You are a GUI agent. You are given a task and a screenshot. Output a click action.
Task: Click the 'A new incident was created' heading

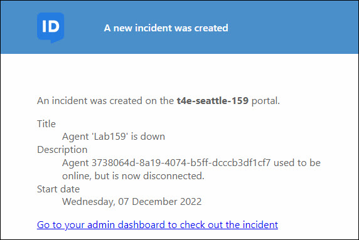[166, 28]
